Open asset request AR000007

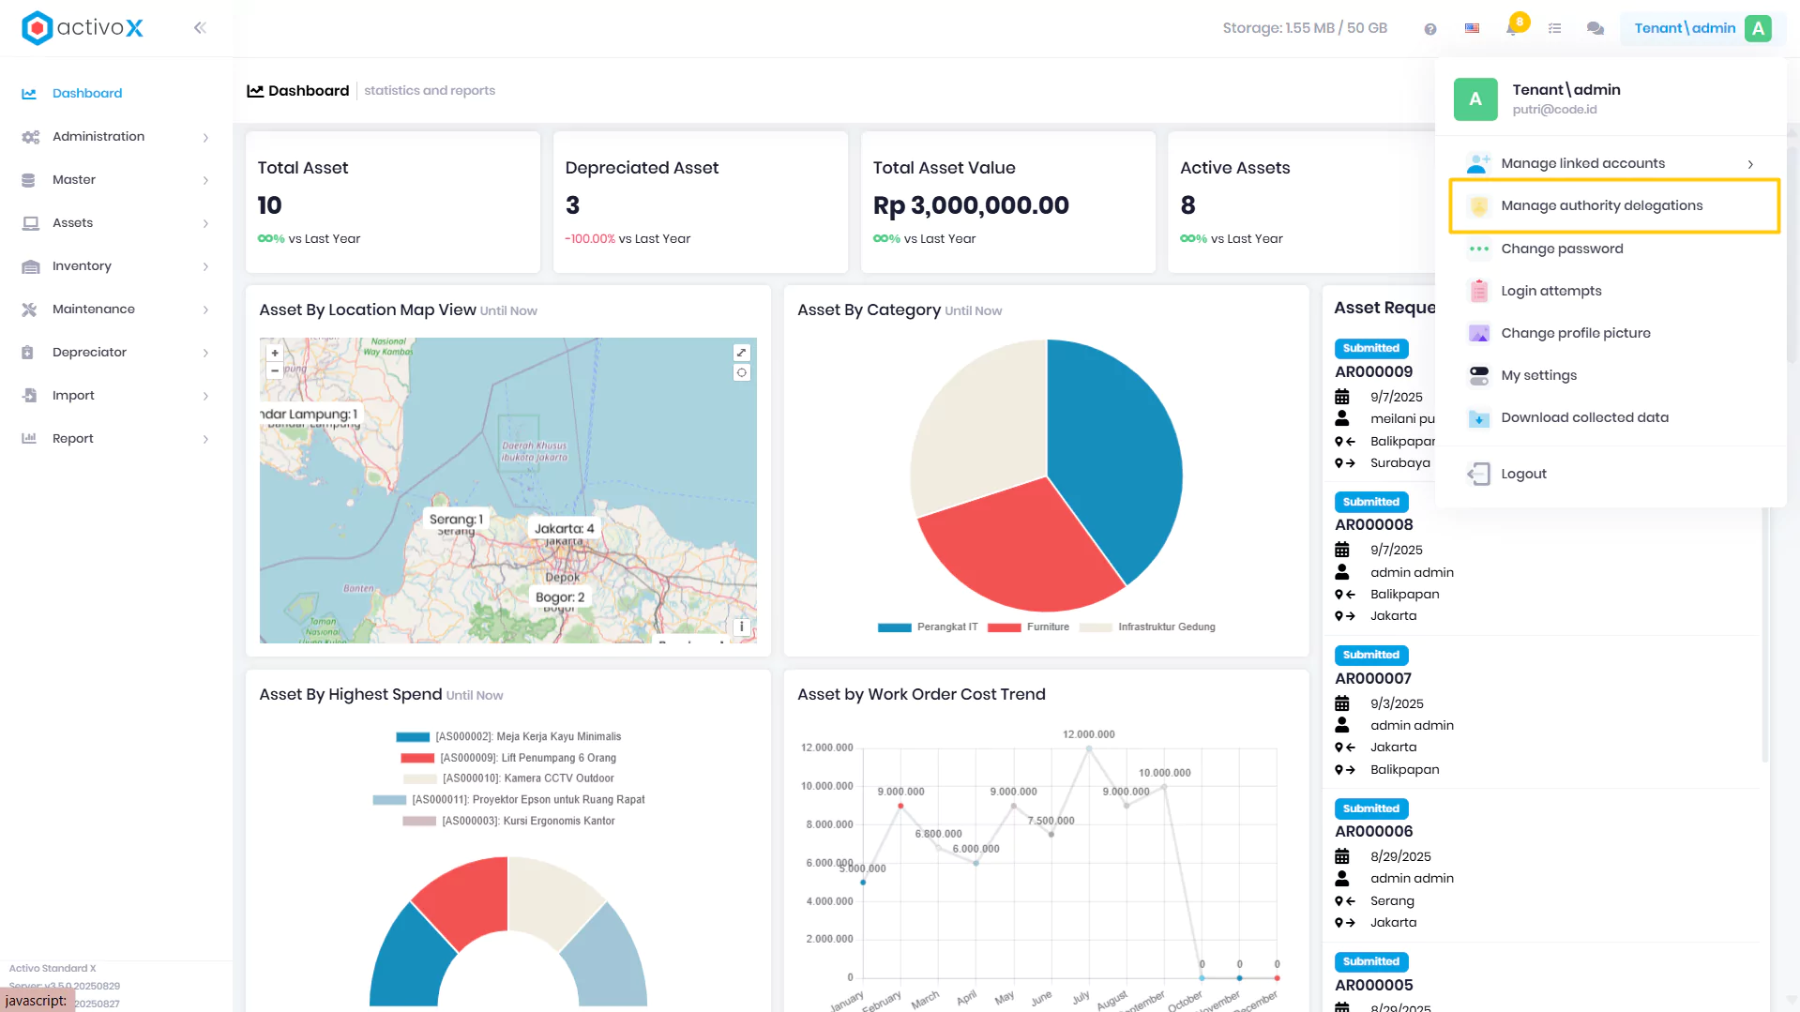[1373, 678]
